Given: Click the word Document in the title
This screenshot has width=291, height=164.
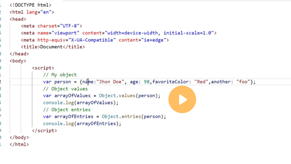Looking at the screenshot, I should coord(51,47).
